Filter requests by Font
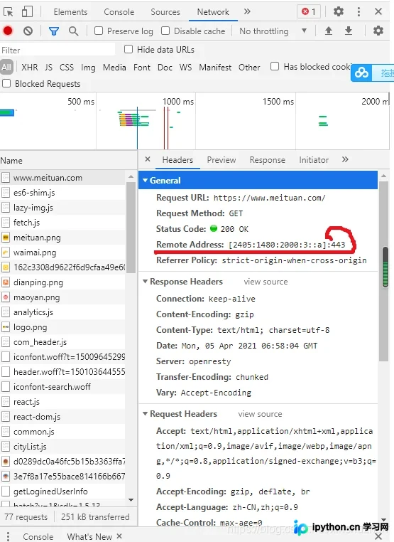 (x=142, y=67)
